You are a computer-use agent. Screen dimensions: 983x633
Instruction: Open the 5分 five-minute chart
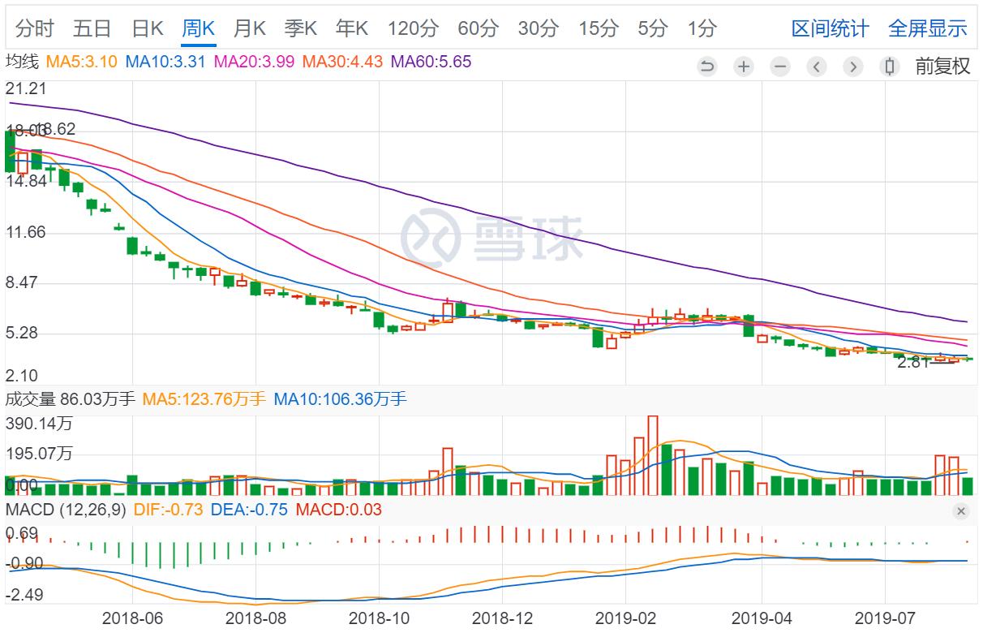654,28
